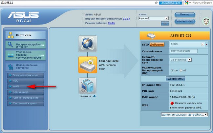Click the 'Перезагрузка' reboot button
This screenshot has width=213, height=133.
[185, 21]
